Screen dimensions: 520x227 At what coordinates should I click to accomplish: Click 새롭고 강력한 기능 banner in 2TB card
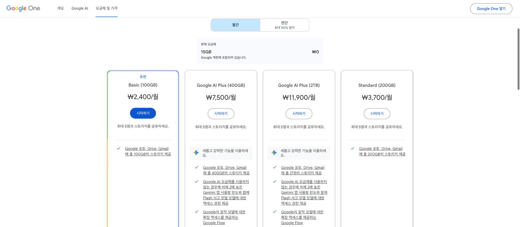299,153
